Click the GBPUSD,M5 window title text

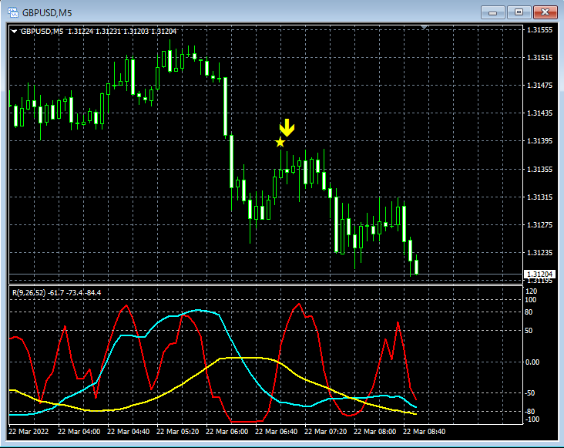(x=47, y=13)
